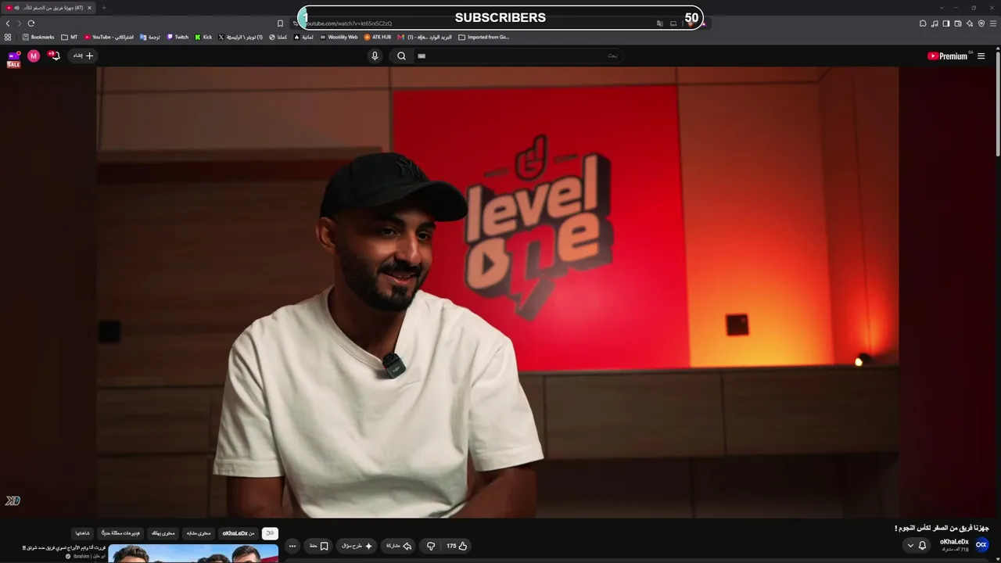This screenshot has width=1001, height=563.
Task: Open the YouTube bookmark in bookmarks bar
Action: pos(109,37)
